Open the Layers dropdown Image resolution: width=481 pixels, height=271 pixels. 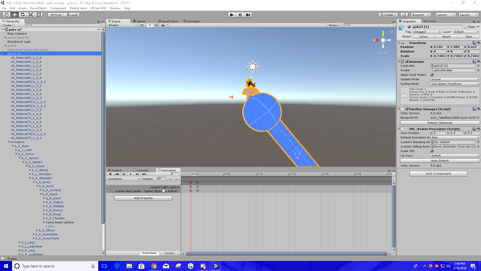[446, 15]
